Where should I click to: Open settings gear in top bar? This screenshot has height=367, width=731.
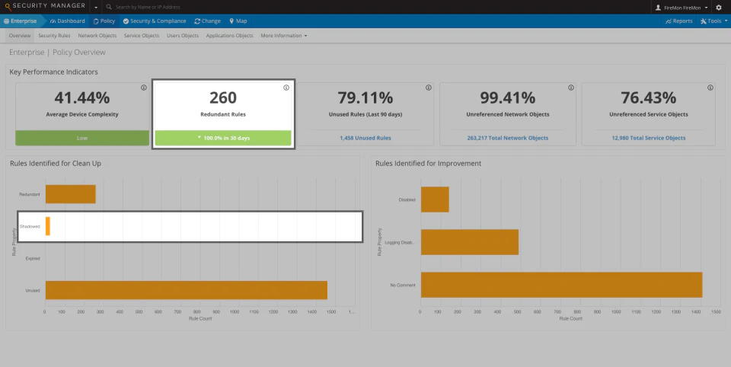click(x=718, y=8)
